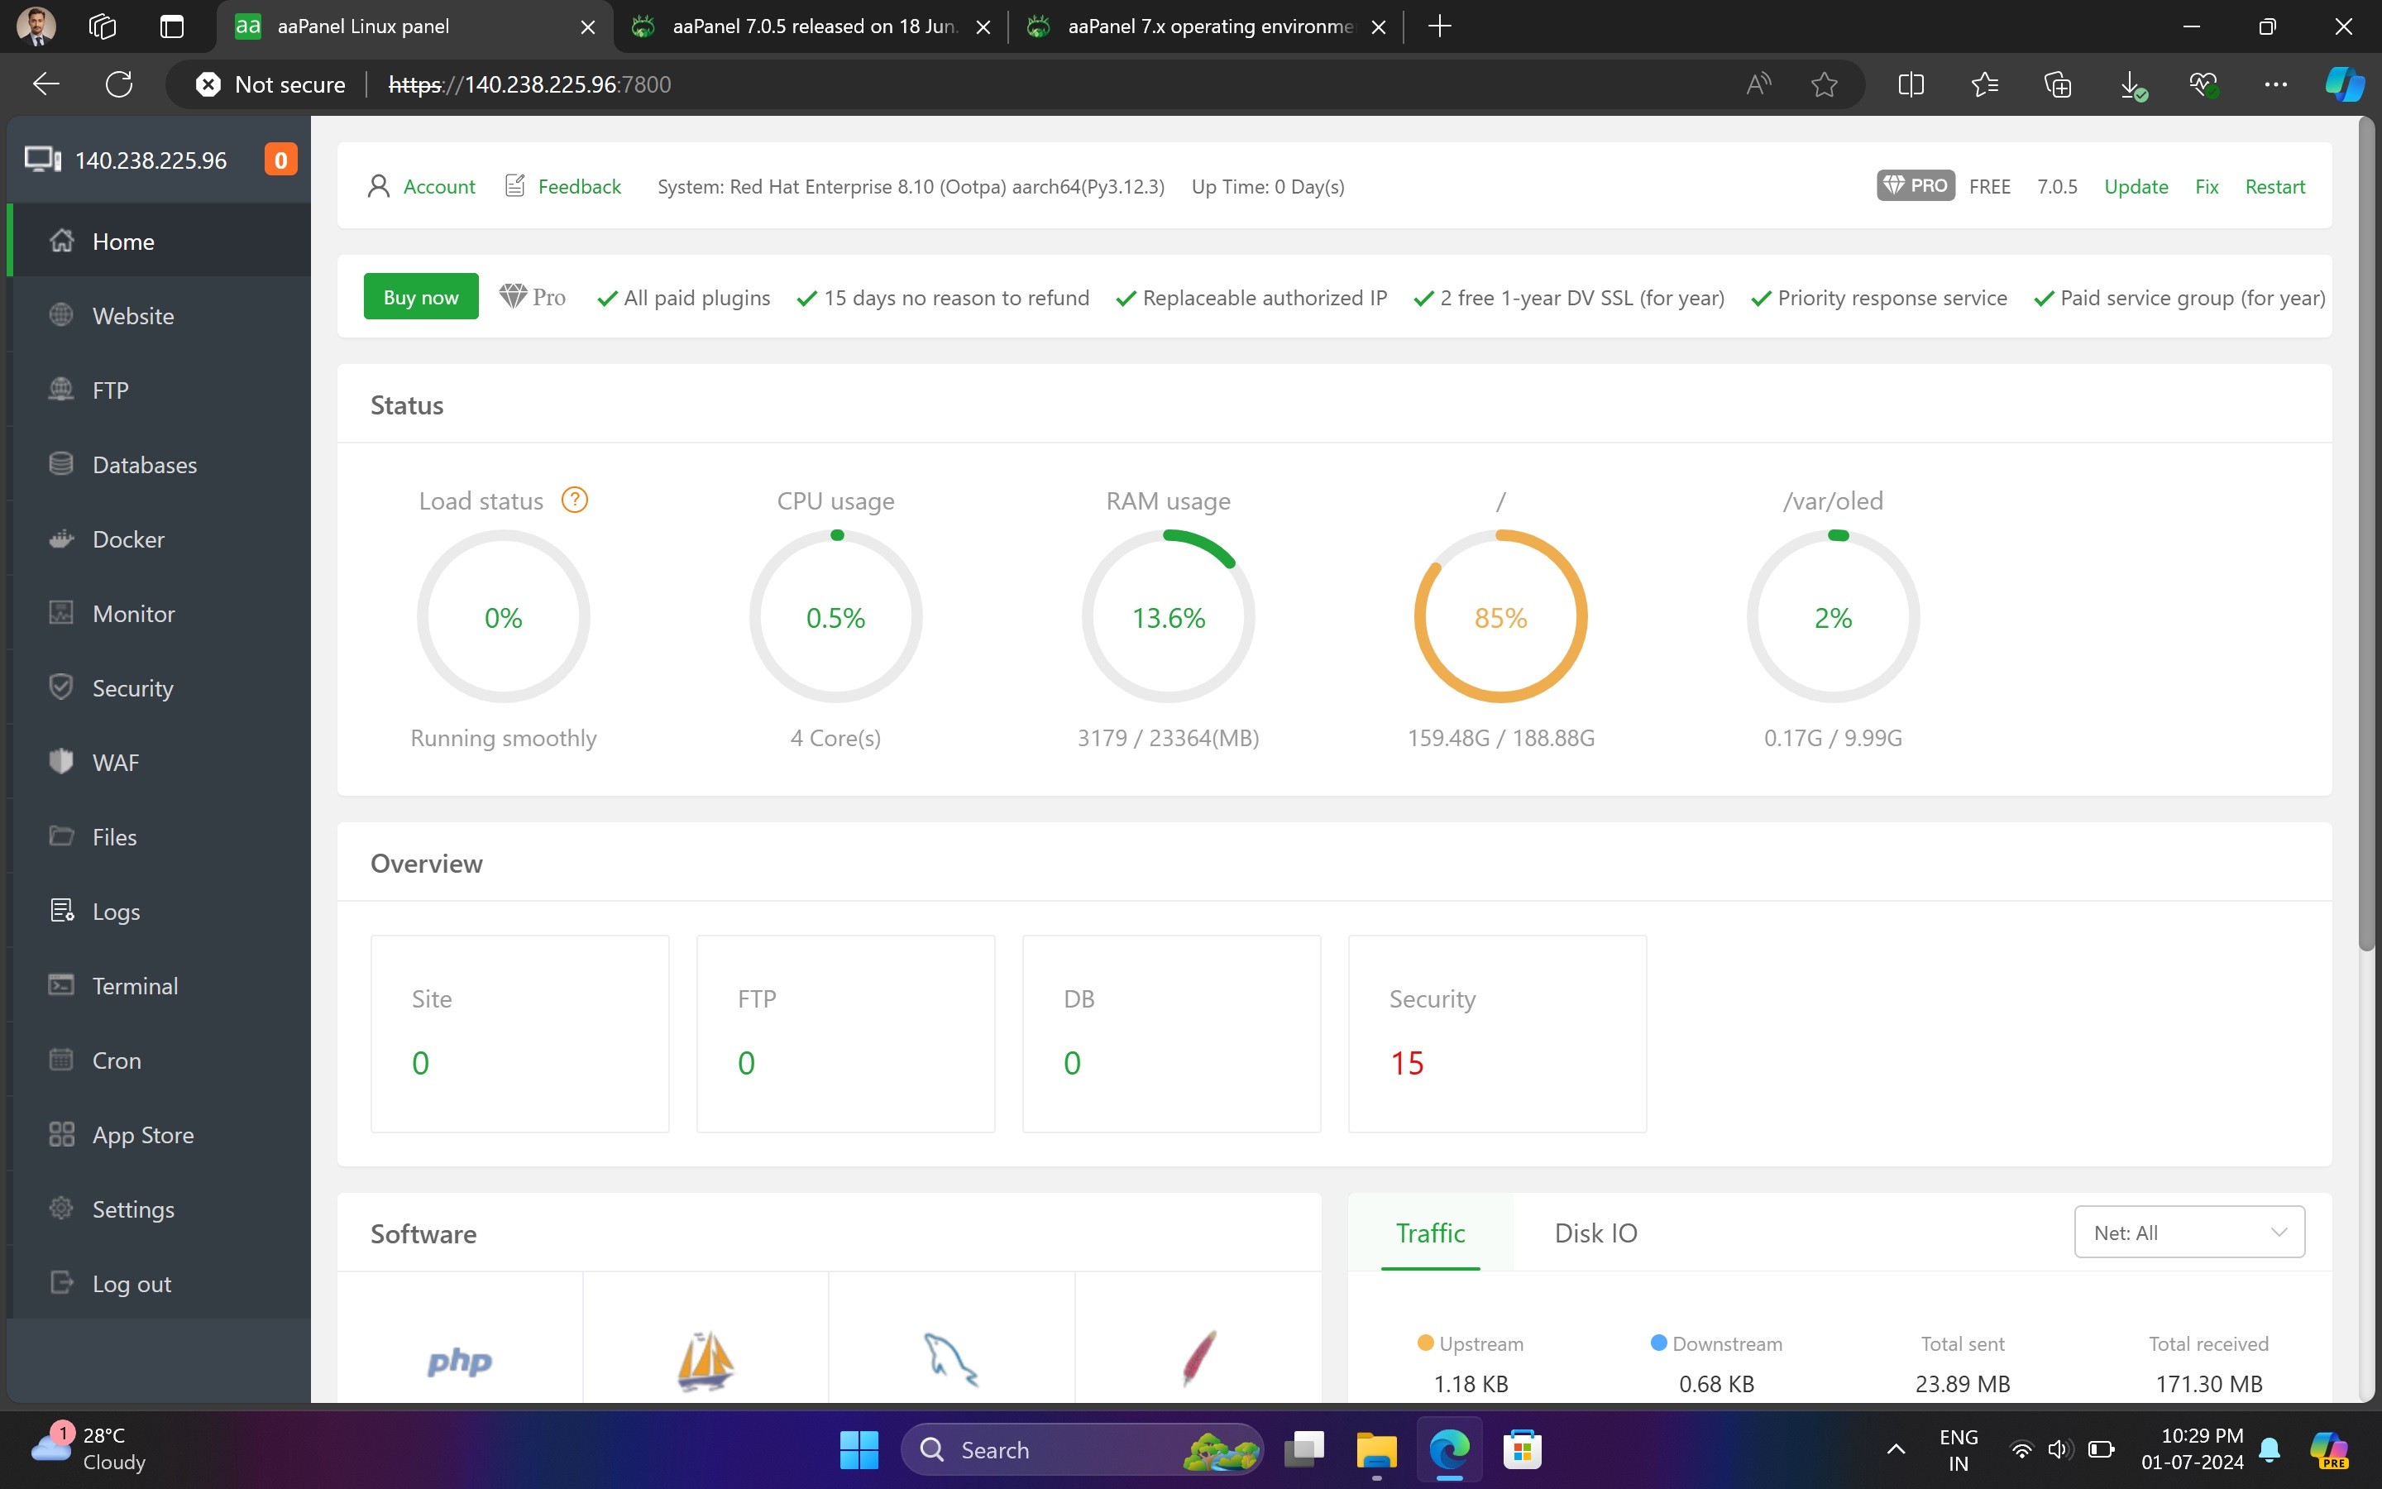Click the PHP software icon
The width and height of the screenshot is (2382, 1489).
pyautogui.click(x=459, y=1361)
